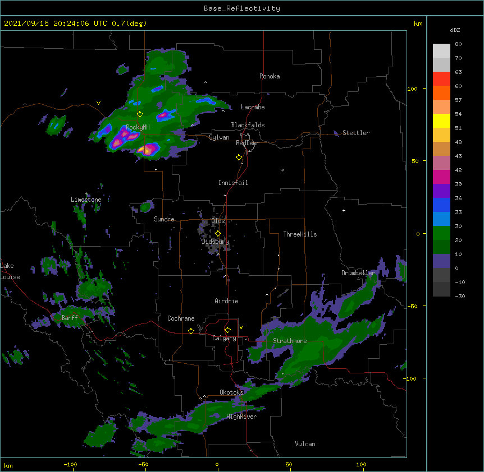The height and width of the screenshot is (472, 484).
Task: Select the yellow diamond marker above Calgary label
Action: click(x=227, y=330)
